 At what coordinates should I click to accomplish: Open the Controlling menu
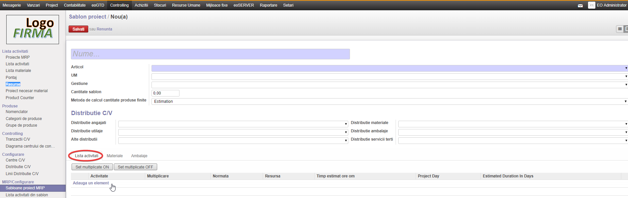point(119,5)
